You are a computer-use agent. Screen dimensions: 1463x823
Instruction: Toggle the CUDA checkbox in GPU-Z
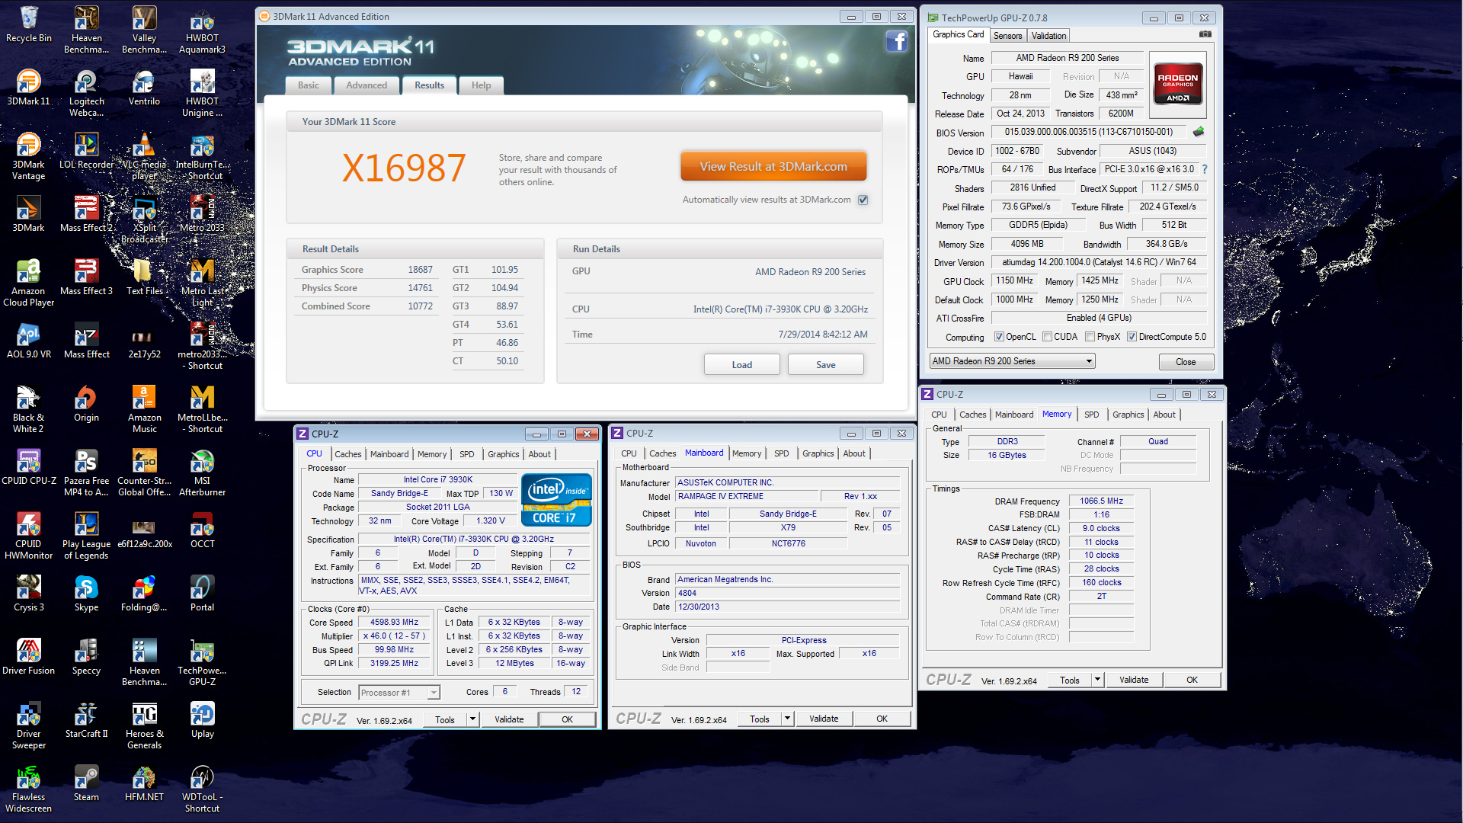pyautogui.click(x=1047, y=337)
